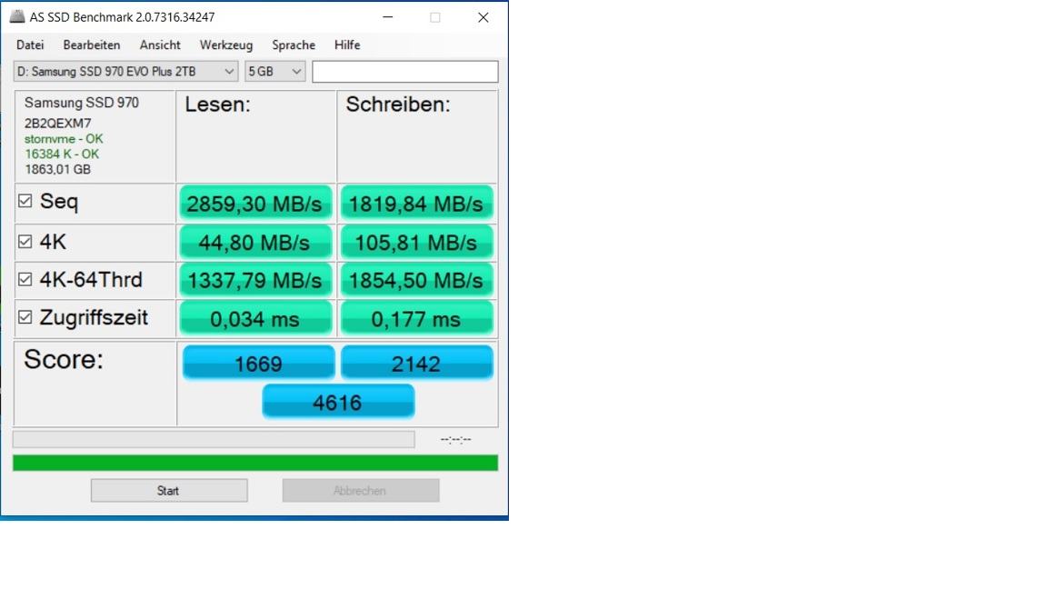The image size is (1047, 589).
Task: Click the 4K read result 44,80 MB/s
Action: 255,242
